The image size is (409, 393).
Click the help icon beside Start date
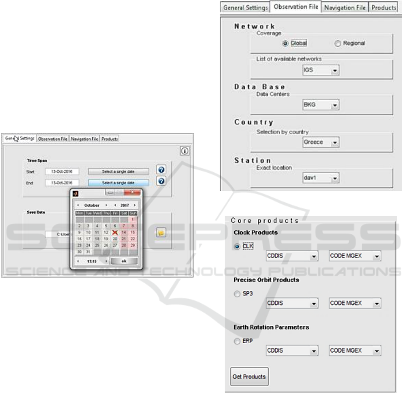[161, 170]
